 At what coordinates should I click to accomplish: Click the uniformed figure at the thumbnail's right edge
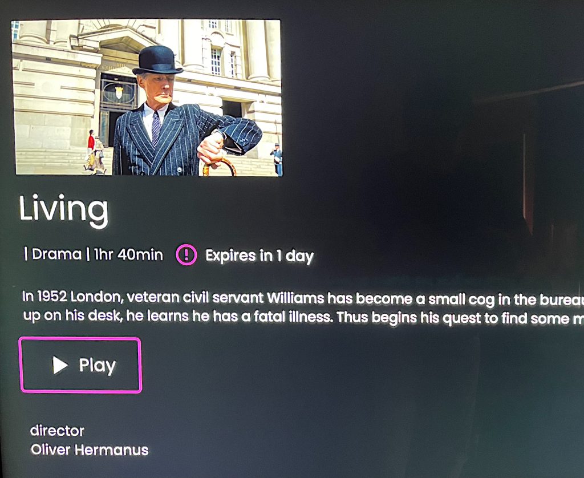click(x=277, y=160)
